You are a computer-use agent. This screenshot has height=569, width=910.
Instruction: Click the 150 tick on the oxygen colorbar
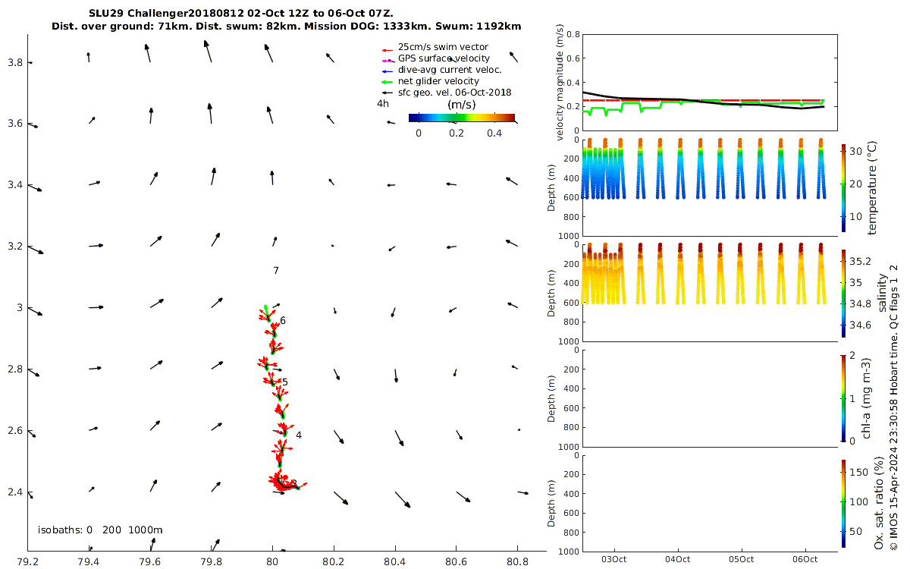point(858,472)
